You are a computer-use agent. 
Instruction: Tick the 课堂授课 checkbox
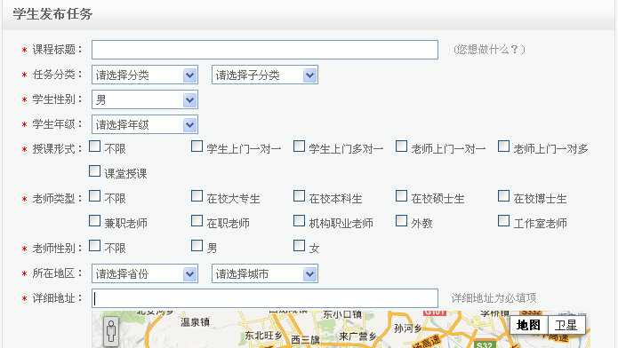click(x=94, y=171)
